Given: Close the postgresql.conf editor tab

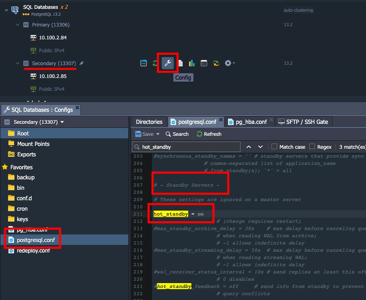Looking at the screenshot, I should (x=221, y=120).
